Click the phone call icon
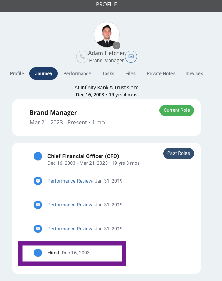Image resolution: width=222 pixels, height=281 pixels. (82, 57)
